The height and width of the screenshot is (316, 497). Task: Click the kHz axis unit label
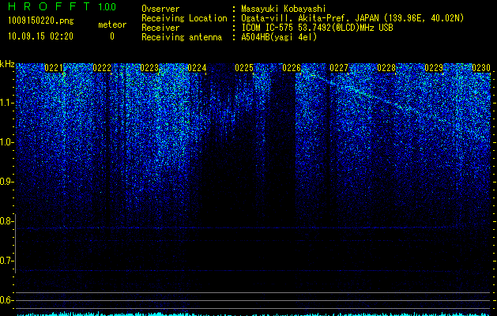point(7,64)
